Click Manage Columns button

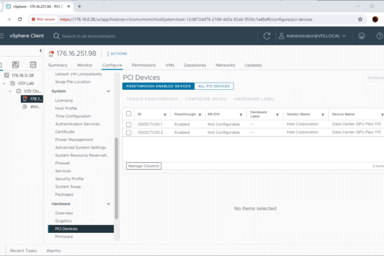144,166
